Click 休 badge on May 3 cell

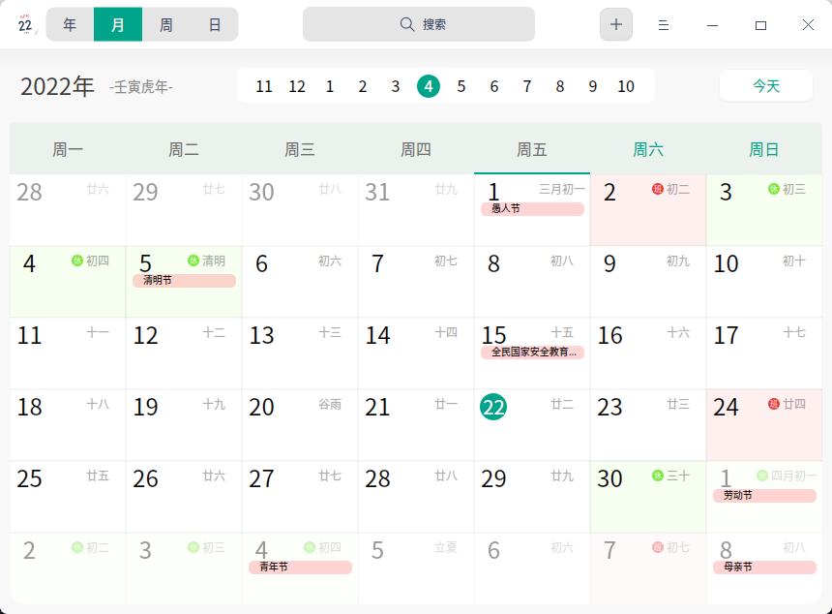[x=193, y=547]
